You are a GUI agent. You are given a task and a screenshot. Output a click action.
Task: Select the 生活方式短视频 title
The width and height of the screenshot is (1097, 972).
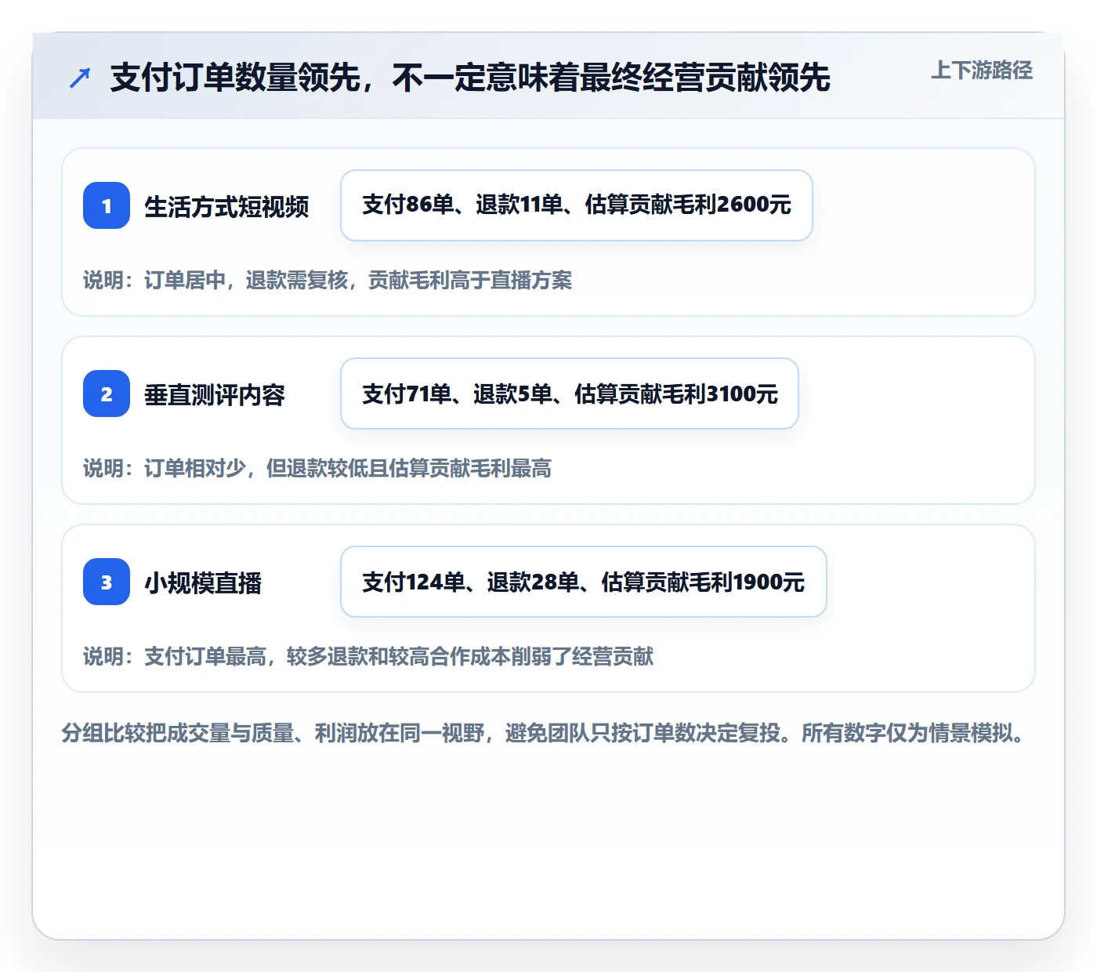pyautogui.click(x=226, y=206)
